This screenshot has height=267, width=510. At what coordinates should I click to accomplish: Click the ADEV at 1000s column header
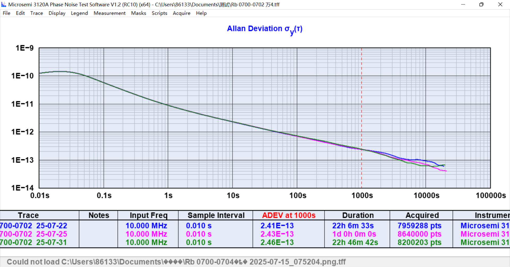pos(288,215)
